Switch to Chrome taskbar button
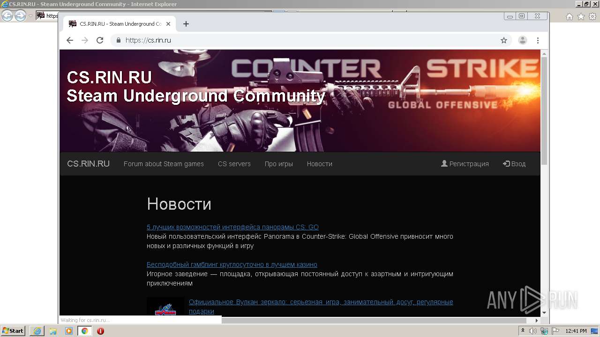Image resolution: width=600 pixels, height=337 pixels. coord(84,331)
